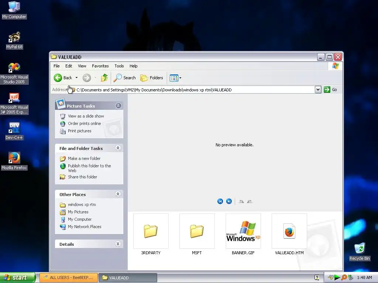Click the last tray icon before the clock
Screen dimensions: 378x283
tap(351, 278)
